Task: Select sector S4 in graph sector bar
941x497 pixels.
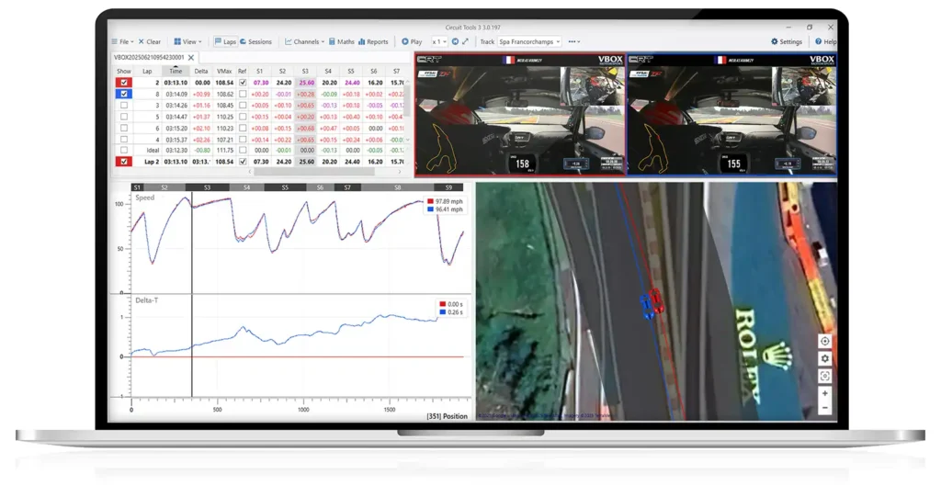Action: click(x=246, y=188)
